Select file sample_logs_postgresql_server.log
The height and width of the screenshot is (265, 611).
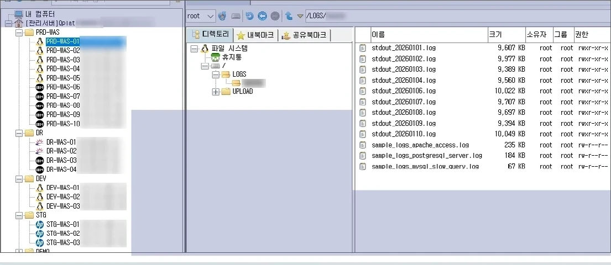tap(427, 156)
